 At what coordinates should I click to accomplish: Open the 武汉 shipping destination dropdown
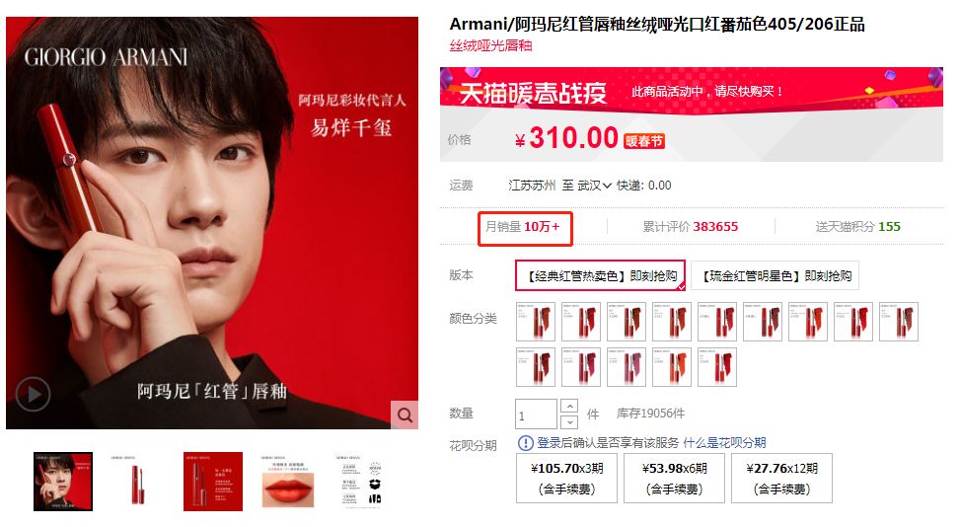click(594, 186)
